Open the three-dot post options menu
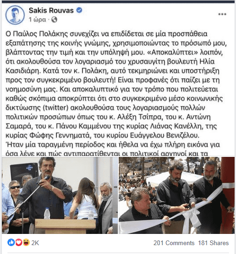 [x=222, y=14]
